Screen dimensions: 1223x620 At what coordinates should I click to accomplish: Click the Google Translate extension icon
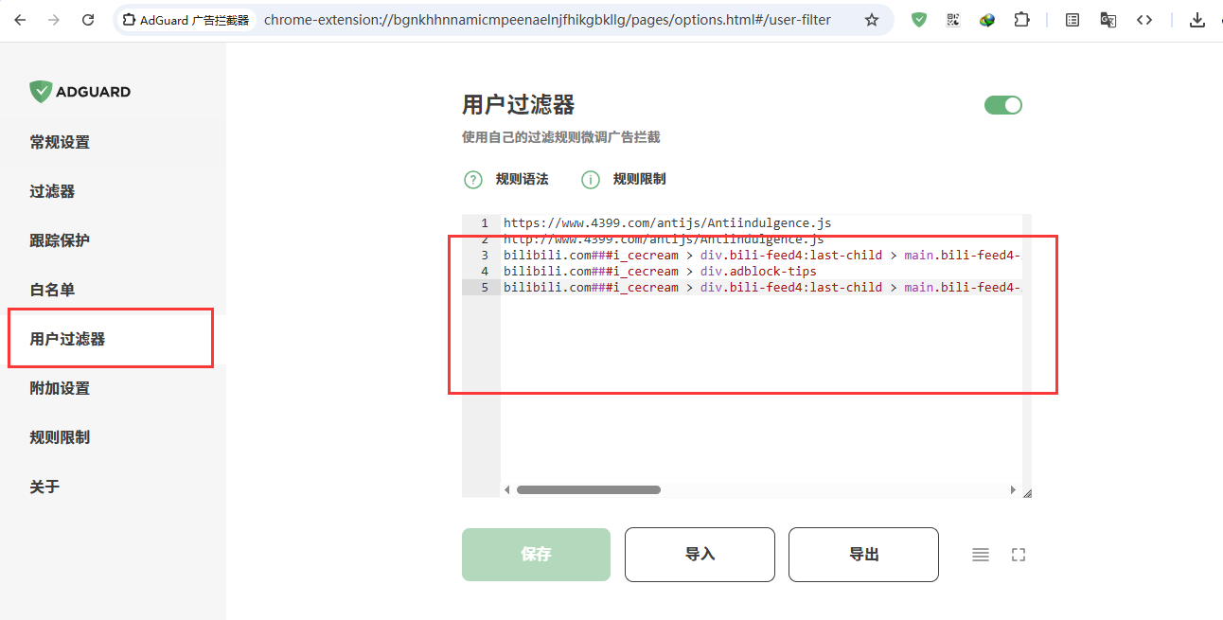tap(1108, 20)
